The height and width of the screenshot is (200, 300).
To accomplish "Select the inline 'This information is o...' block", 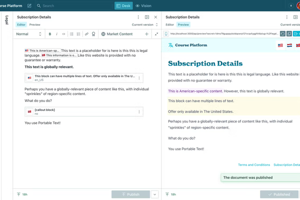I will [x=59, y=55].
